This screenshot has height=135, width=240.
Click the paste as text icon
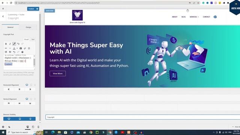point(21,48)
